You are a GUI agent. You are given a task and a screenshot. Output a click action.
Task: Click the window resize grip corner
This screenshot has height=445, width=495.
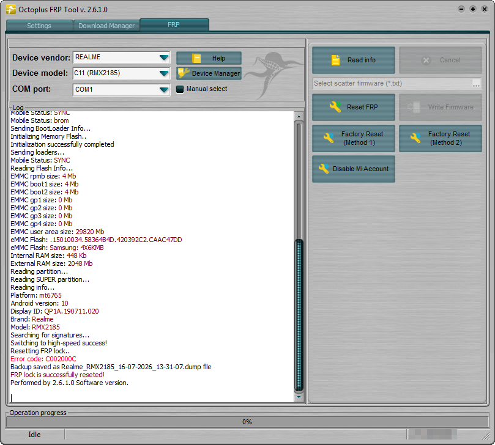coord(486,436)
